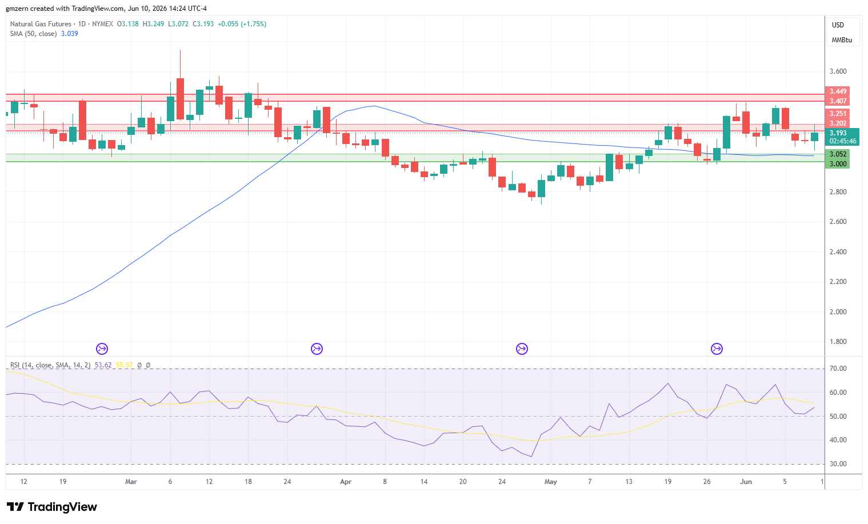Click the 3.202 red price label

838,123
